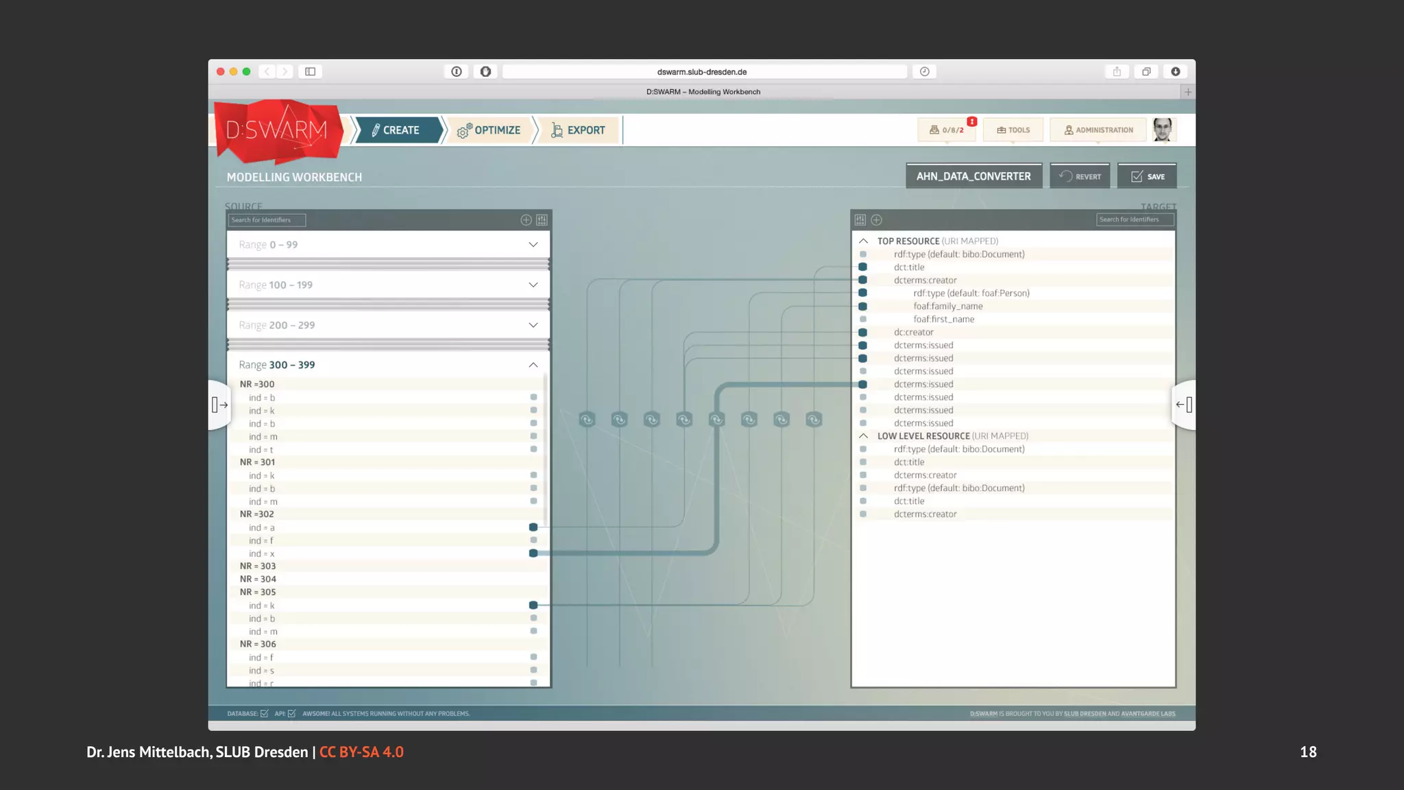Screen dimensions: 1404x790
Task: Toggle the connector dot for foaf:first_name
Action: point(863,319)
